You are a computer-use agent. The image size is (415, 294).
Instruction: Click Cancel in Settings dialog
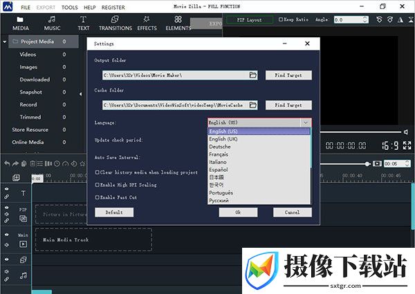[x=292, y=212]
